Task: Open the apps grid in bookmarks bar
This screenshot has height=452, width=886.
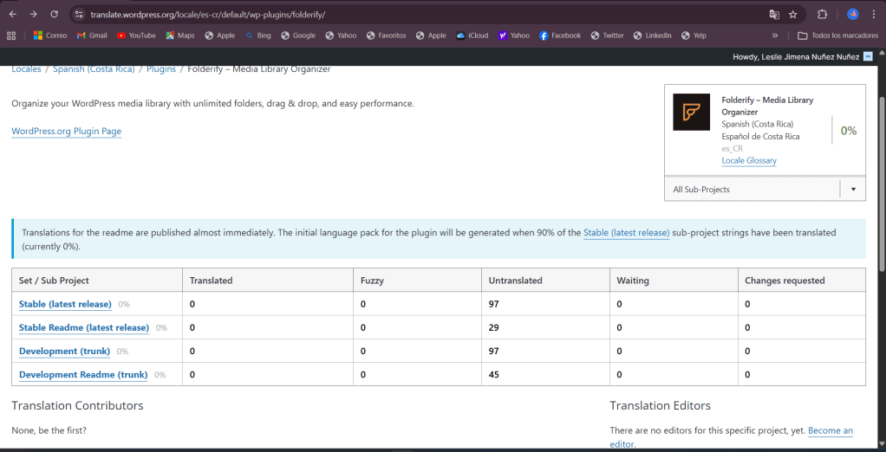Action: [x=11, y=36]
